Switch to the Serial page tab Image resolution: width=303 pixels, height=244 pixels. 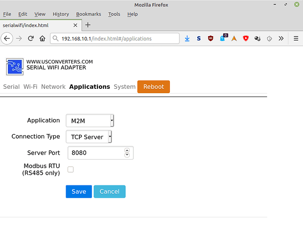[11, 87]
